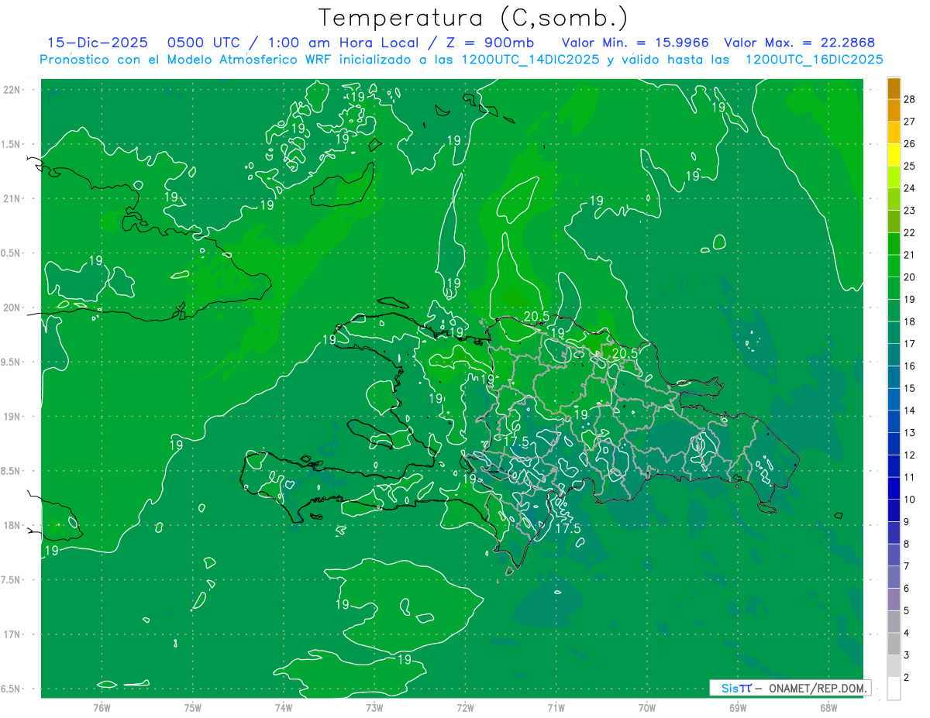This screenshot has width=930, height=718.
Task: Pick the legend color between 18 and 19
Action: (x=894, y=311)
